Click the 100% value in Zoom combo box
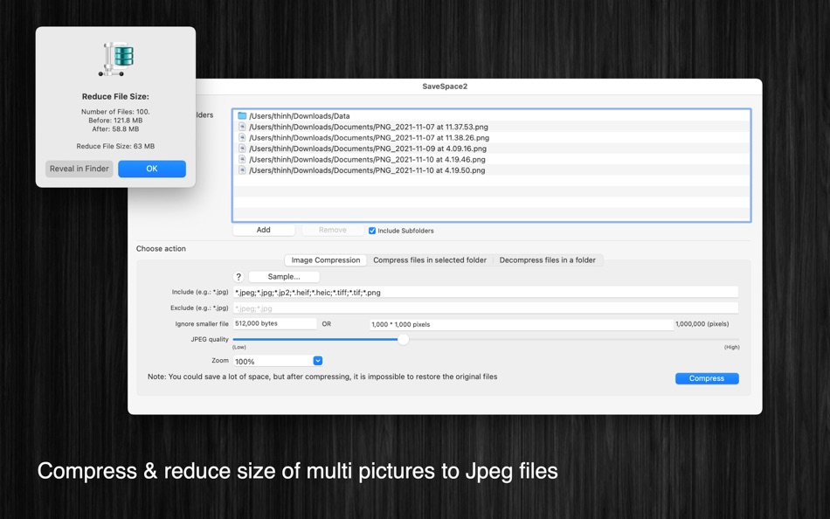The width and height of the screenshot is (830, 519). (245, 361)
